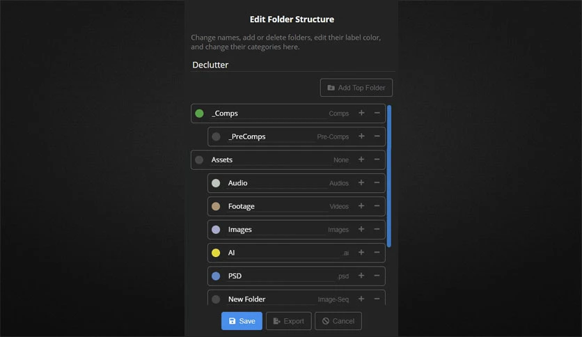Rename the New Folder name field
This screenshot has height=337, width=582.
pos(272,299)
